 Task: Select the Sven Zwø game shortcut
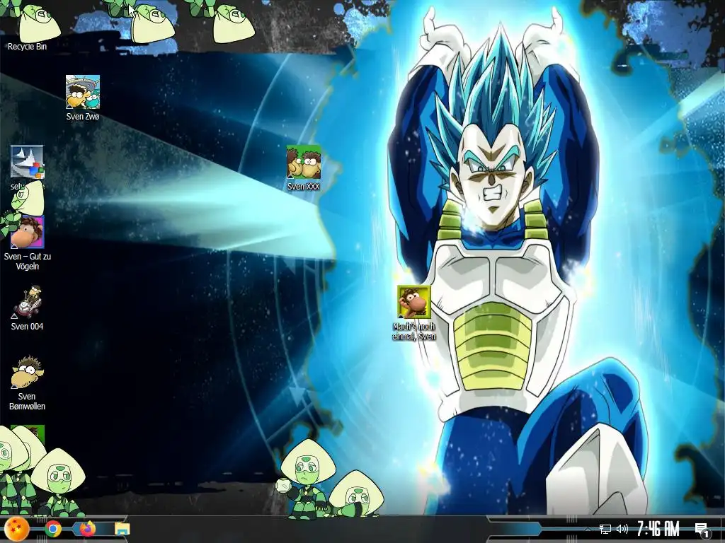[83, 98]
